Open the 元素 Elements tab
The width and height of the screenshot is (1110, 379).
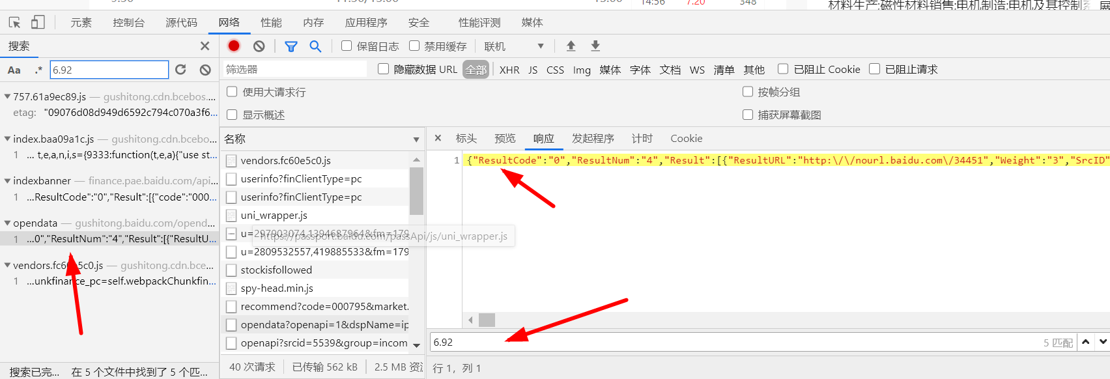81,22
